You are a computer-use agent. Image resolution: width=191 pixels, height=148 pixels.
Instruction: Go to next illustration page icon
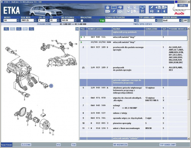(x=164, y=7)
